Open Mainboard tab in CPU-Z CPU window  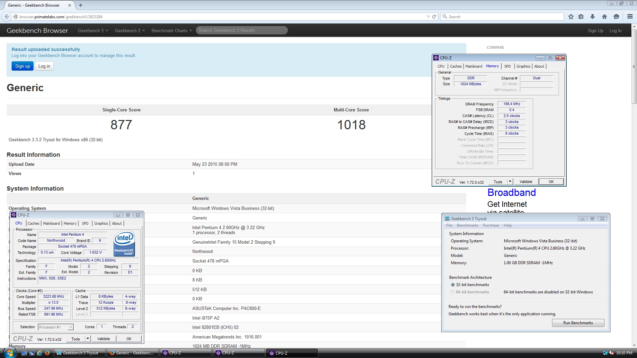pyautogui.click(x=51, y=223)
